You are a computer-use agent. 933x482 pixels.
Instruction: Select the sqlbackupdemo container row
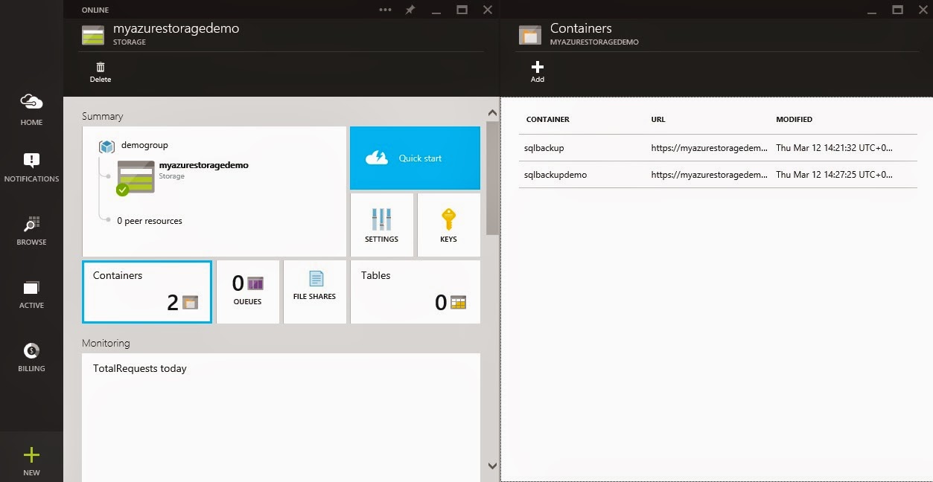[555, 175]
